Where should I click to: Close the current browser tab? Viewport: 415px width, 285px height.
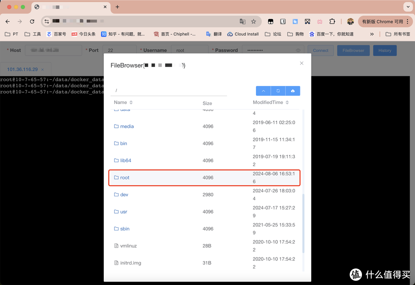(x=105, y=7)
